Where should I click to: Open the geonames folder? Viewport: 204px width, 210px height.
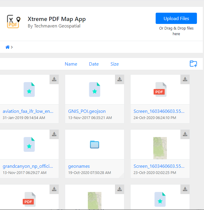click(94, 144)
